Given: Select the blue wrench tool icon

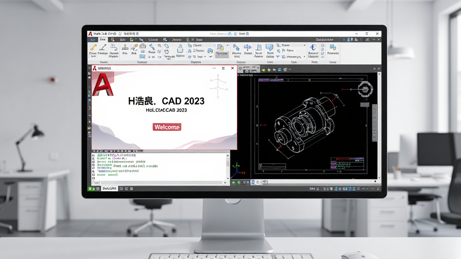Looking at the screenshot, I should coord(152,47).
